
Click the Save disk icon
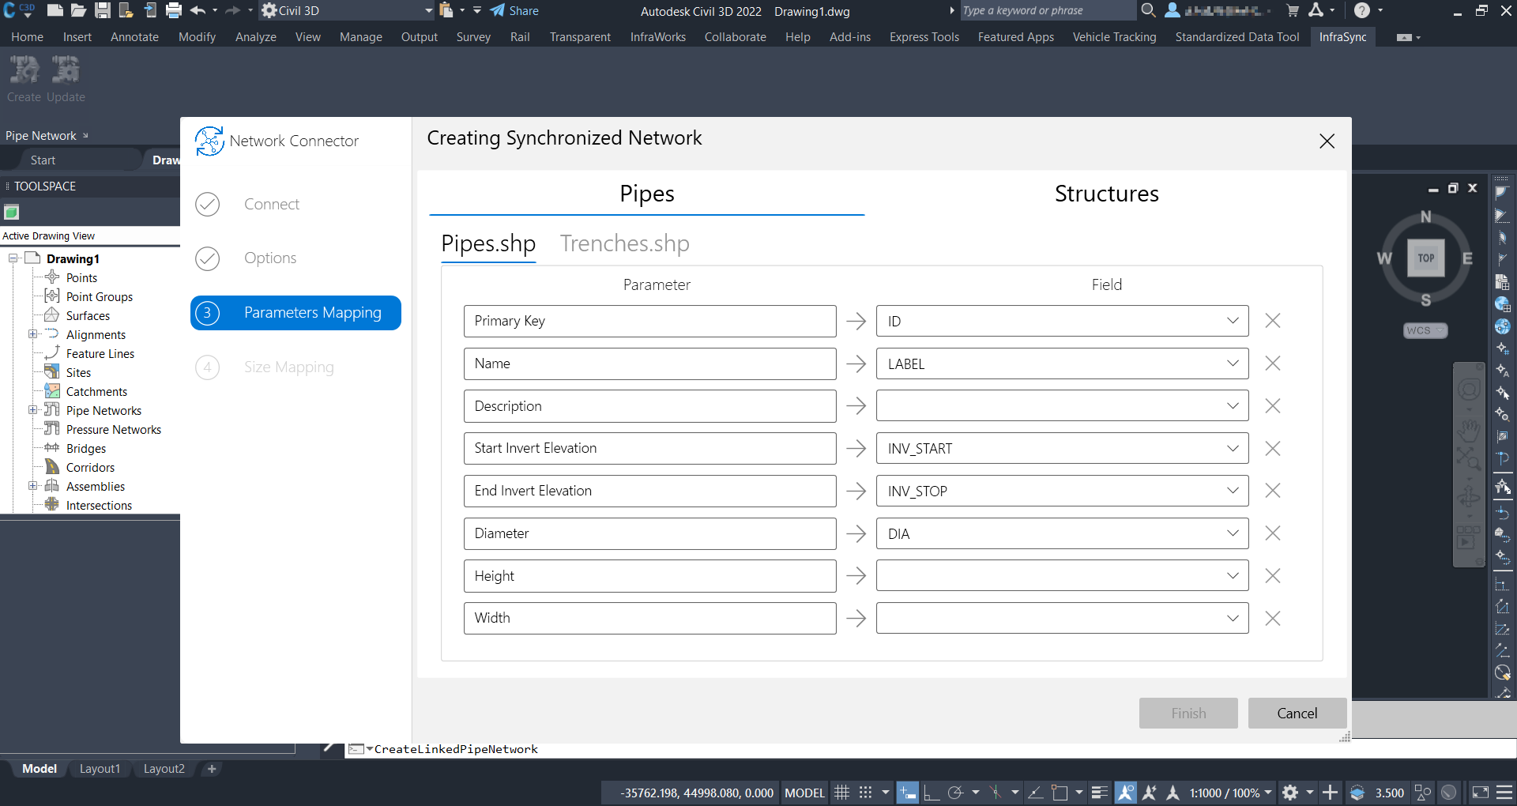point(102,10)
